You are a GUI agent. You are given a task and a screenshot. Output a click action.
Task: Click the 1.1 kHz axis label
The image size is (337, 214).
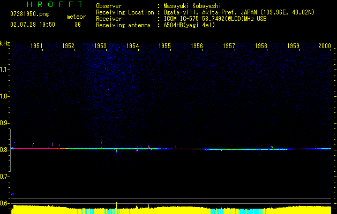click(x=4, y=70)
